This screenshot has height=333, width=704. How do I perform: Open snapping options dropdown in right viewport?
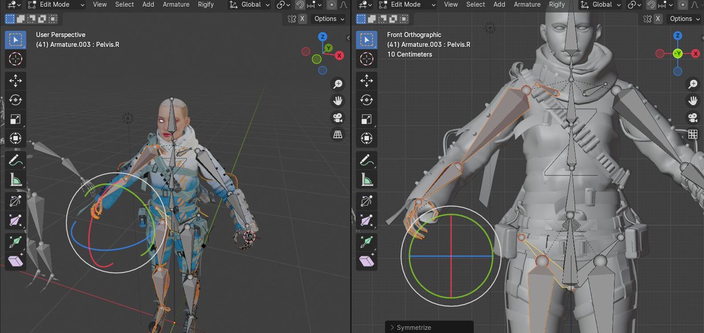(666, 5)
